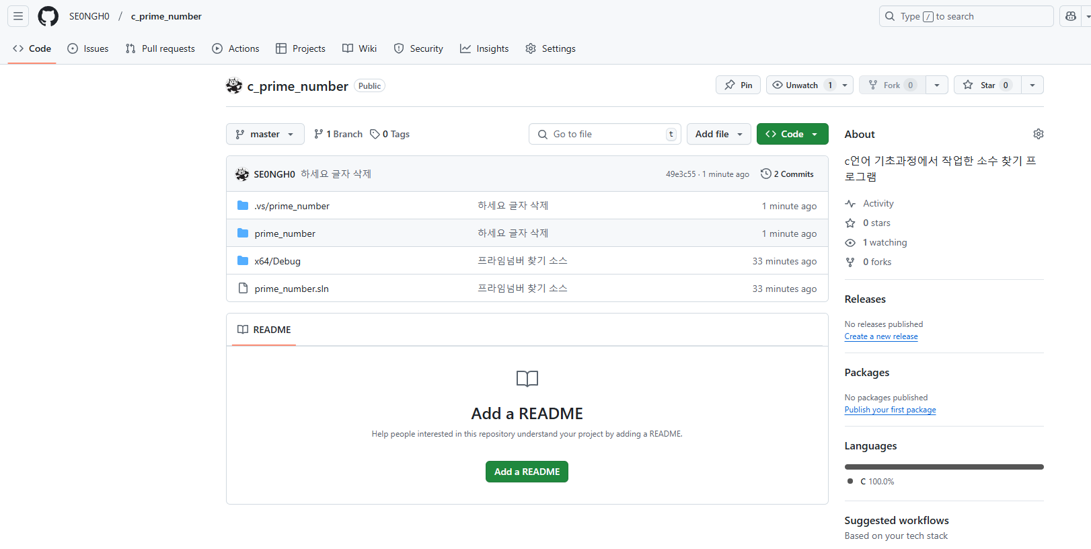Click the prime_number.sln file icon

pos(243,288)
